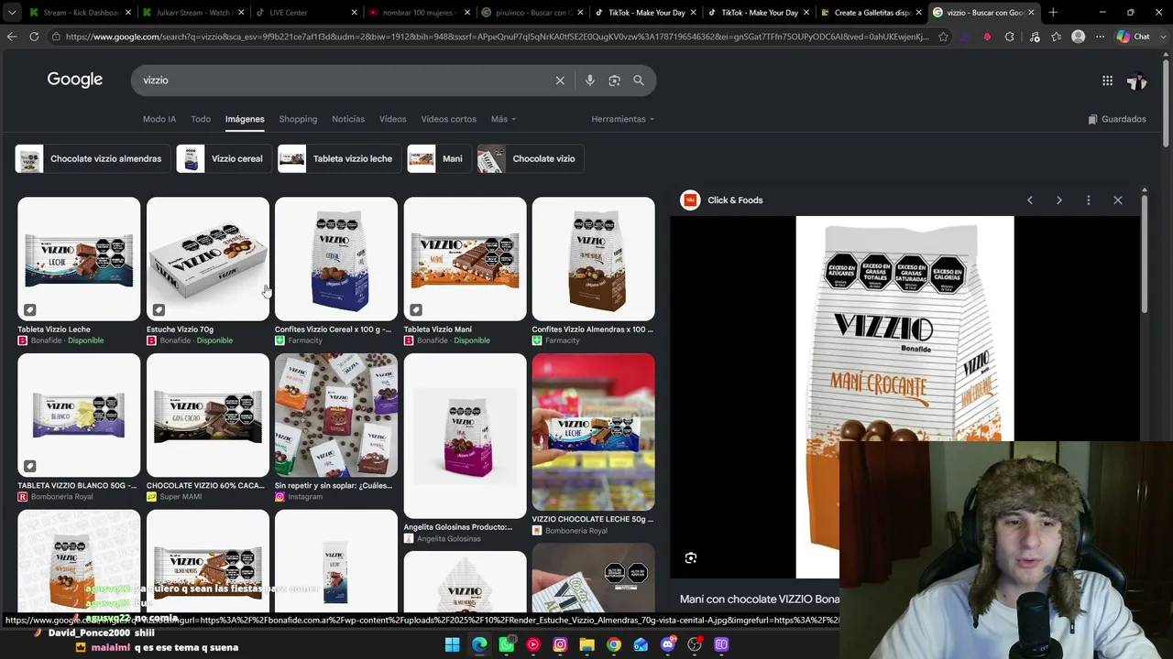Open the Google apps grid
The height and width of the screenshot is (659, 1173).
(1107, 81)
